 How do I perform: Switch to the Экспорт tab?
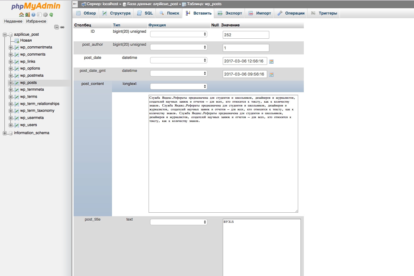click(230, 13)
